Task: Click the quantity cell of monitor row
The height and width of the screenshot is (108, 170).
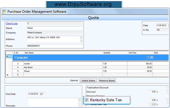Action: pos(115,64)
